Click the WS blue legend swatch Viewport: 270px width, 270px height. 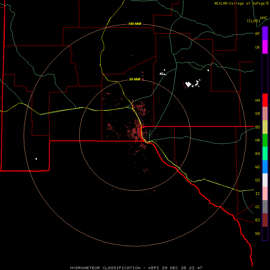click(x=265, y=167)
